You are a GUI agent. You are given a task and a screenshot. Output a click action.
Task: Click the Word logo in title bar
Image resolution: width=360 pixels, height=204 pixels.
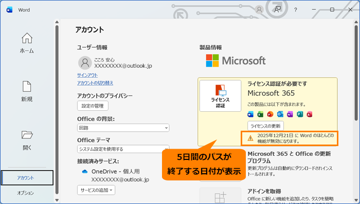(x=9, y=10)
